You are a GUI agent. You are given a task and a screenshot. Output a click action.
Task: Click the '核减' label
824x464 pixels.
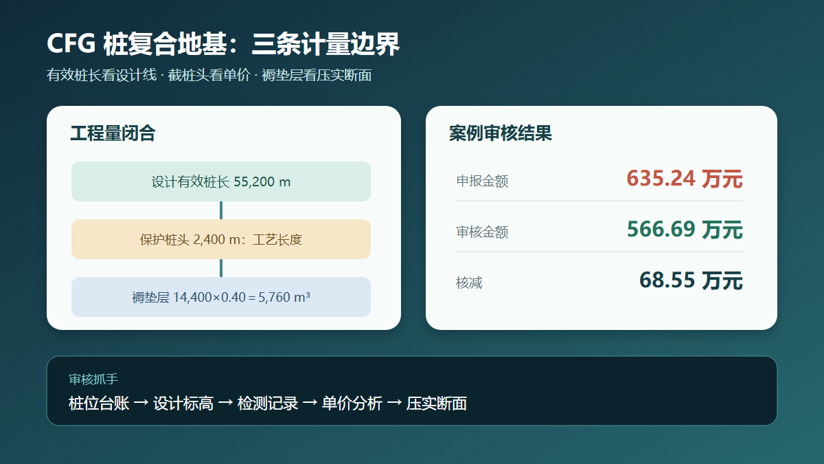(469, 283)
